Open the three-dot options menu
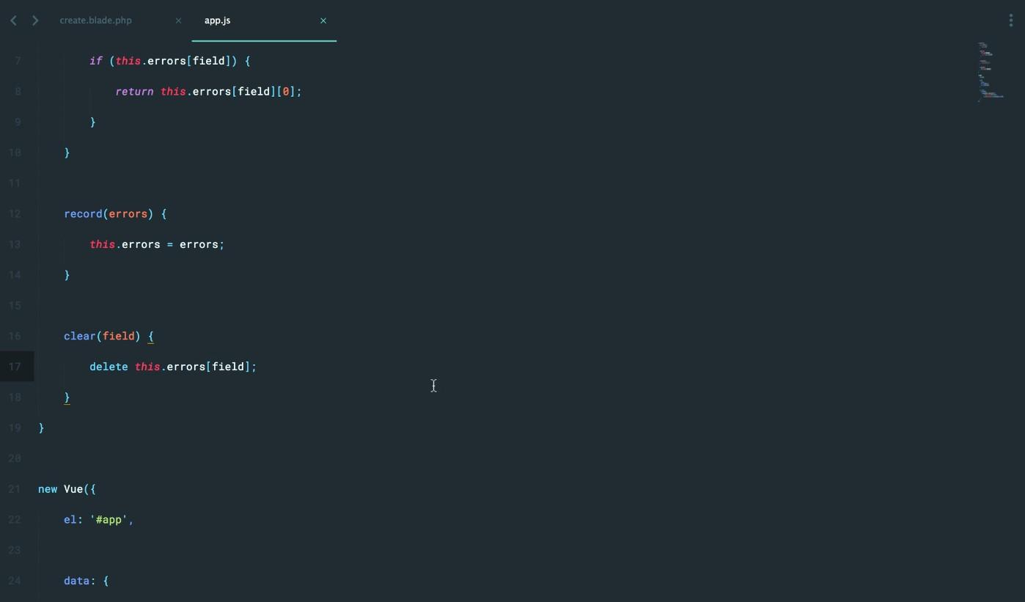Screen dimensions: 1025x602 pyautogui.click(x=1011, y=21)
